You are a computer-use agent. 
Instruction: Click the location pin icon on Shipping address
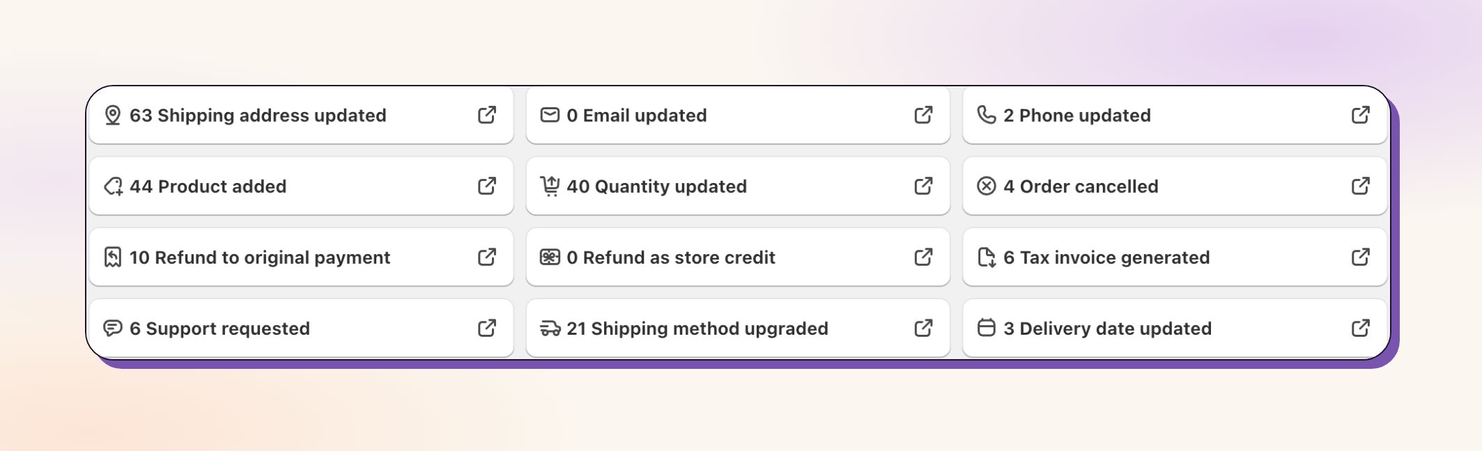(113, 116)
